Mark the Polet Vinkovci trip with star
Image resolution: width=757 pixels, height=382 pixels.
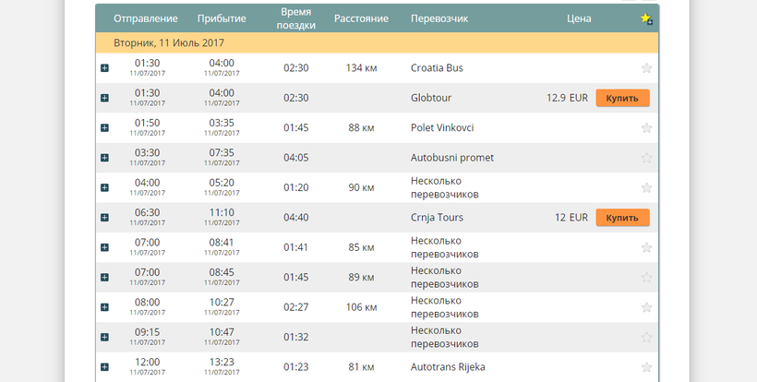pyautogui.click(x=646, y=128)
